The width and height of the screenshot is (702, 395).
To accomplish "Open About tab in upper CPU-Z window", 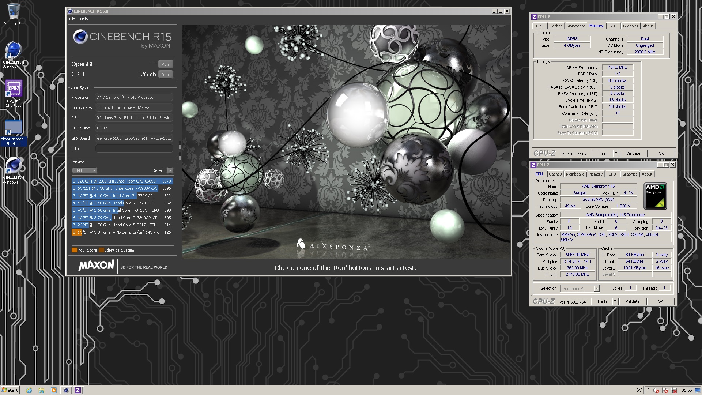I will [648, 26].
